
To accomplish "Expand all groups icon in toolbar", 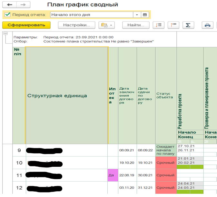I will (x=158, y=25).
